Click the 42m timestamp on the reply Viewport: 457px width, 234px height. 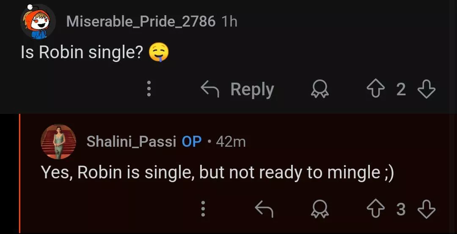(x=231, y=142)
